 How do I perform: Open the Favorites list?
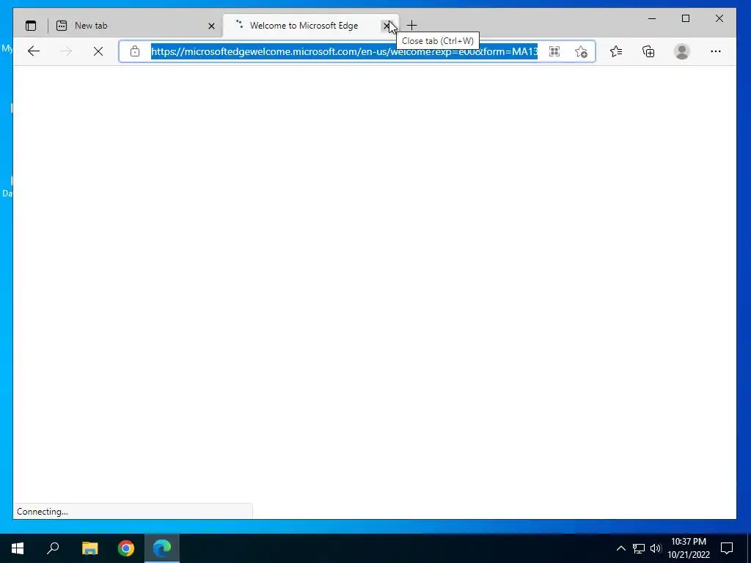pyautogui.click(x=616, y=51)
